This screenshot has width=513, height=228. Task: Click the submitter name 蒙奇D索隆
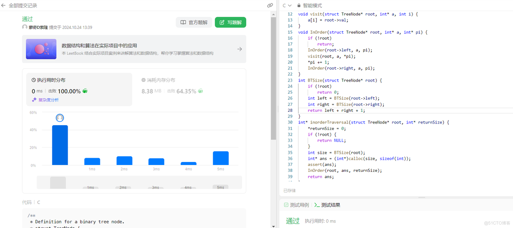point(38,27)
